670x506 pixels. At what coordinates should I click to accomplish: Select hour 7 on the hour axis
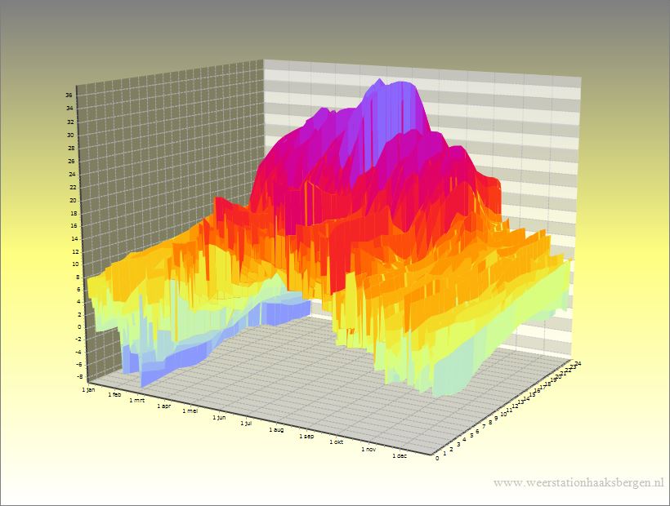tap(485, 427)
